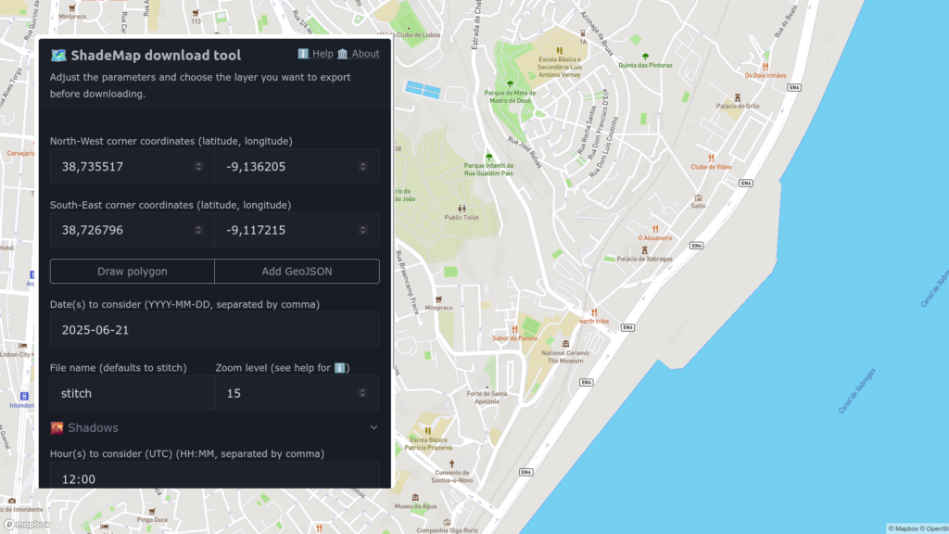Image resolution: width=949 pixels, height=534 pixels.
Task: Click the Convento de Santos-o-Novo icon
Action: [x=453, y=464]
